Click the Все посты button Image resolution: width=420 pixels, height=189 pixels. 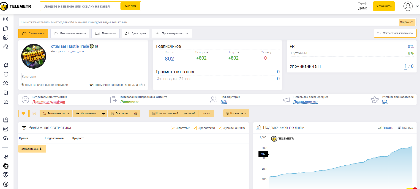pyautogui.click(x=120, y=114)
